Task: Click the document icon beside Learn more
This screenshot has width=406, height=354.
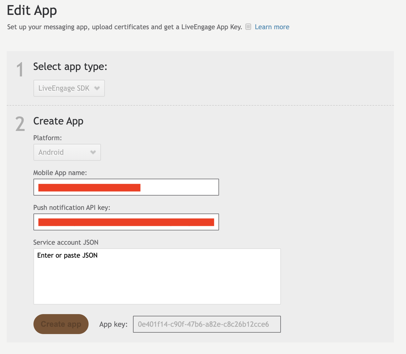Action: (x=248, y=27)
